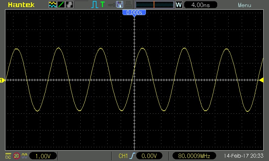
Task: Click the 0.000s horizontal position marker
Action: click(134, 13)
